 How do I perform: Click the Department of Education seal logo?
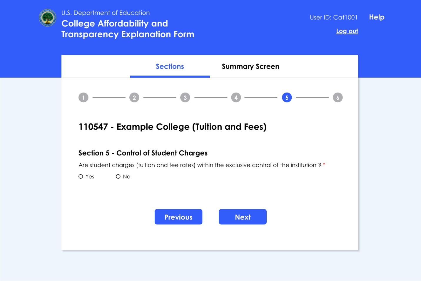tap(47, 18)
